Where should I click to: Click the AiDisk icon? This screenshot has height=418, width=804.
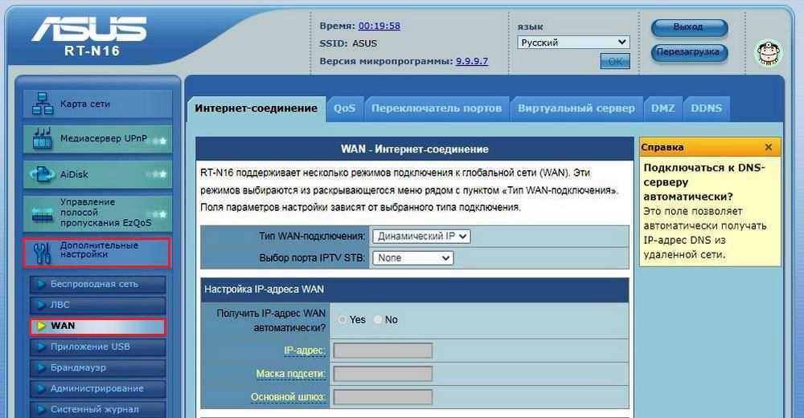(42, 173)
